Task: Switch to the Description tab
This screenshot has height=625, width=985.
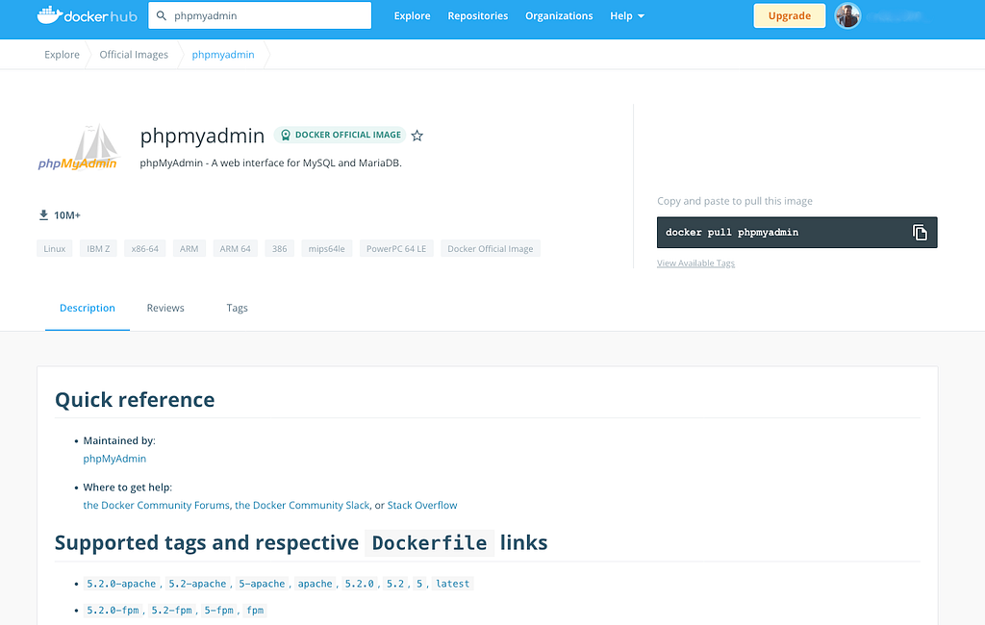Action: 88,308
